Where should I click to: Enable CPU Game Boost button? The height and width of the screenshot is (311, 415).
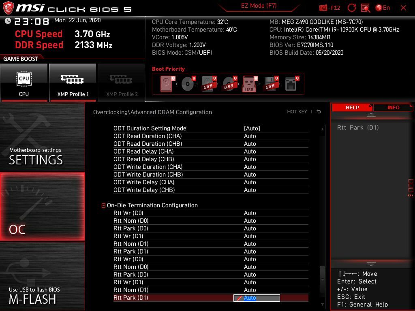point(24,83)
